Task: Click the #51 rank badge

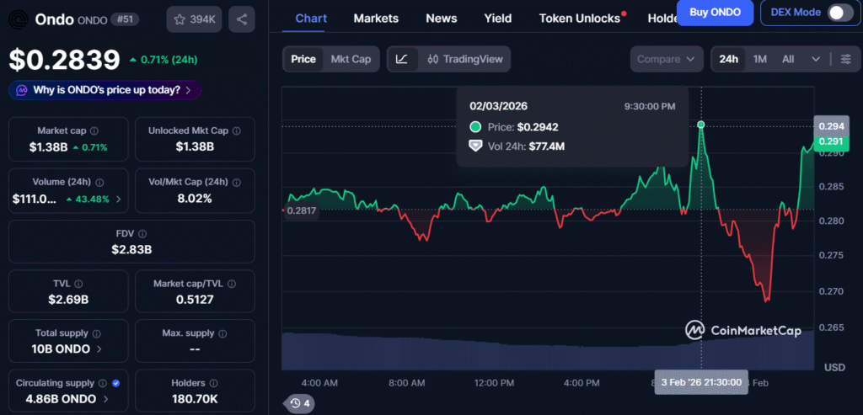Action: click(x=125, y=20)
